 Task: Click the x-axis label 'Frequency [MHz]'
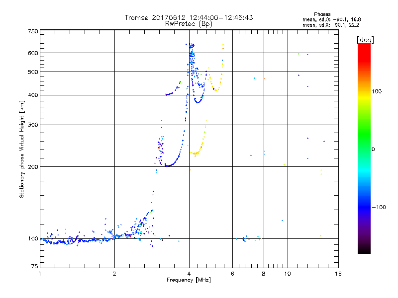pyautogui.click(x=189, y=280)
